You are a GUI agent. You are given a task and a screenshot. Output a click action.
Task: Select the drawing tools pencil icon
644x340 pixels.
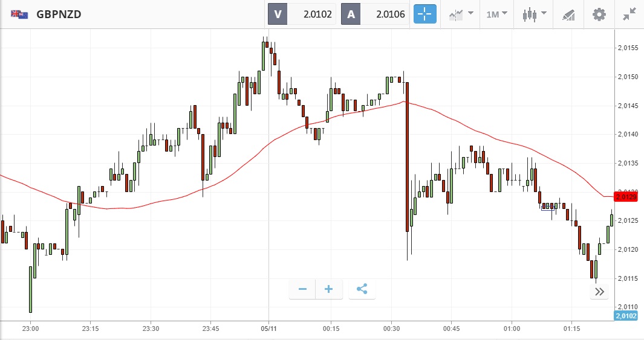tap(568, 14)
